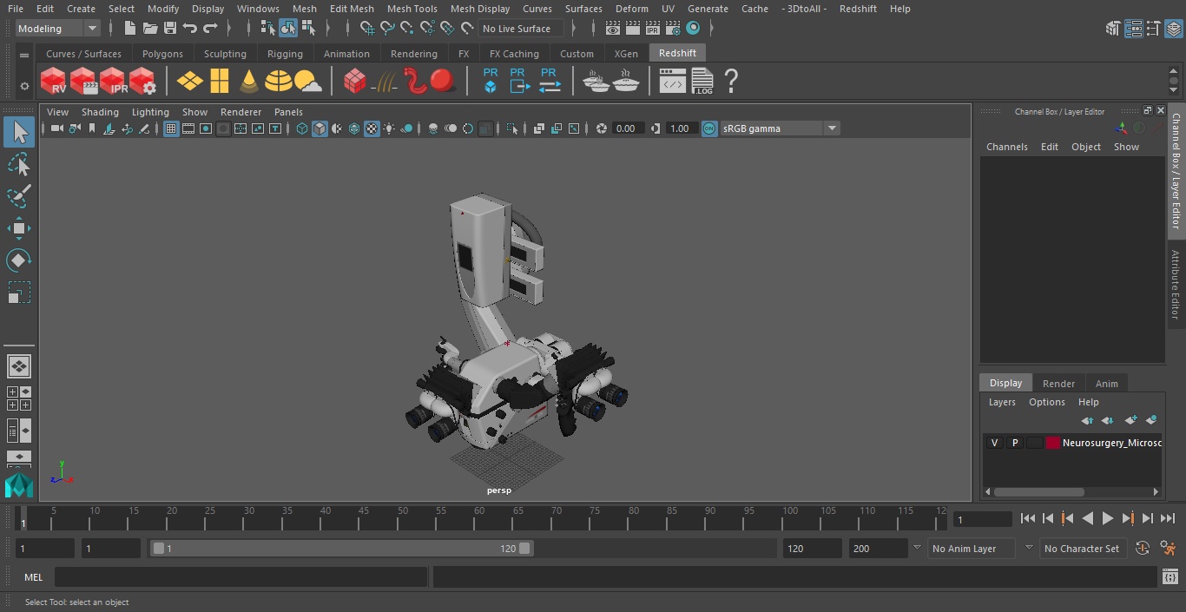Open a scene with the folder icon
This screenshot has width=1186, height=612.
tap(150, 29)
